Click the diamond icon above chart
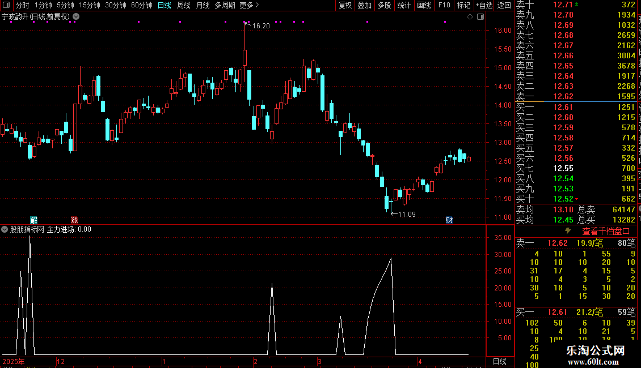This screenshot has height=368, width=641. 470,17
